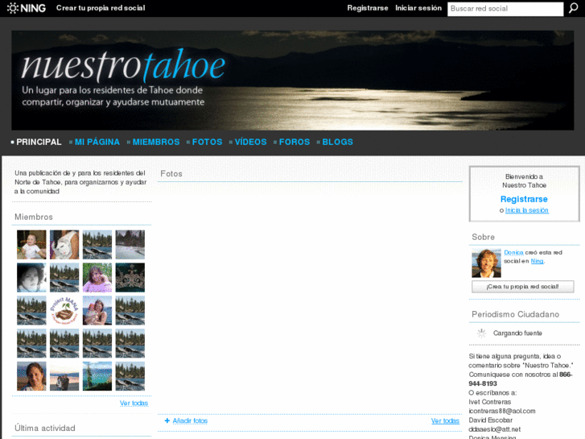This screenshot has width=585, height=439.
Task: Open the PRINCIPAL tab
Action: pos(39,142)
